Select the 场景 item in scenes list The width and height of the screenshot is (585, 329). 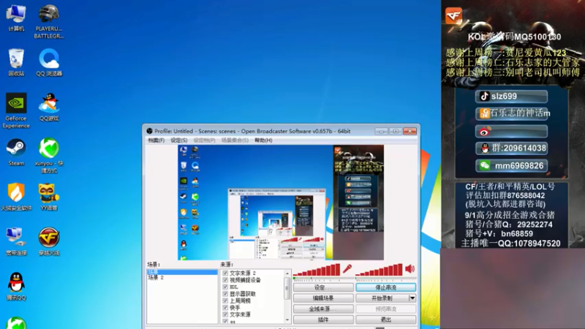[182, 272]
